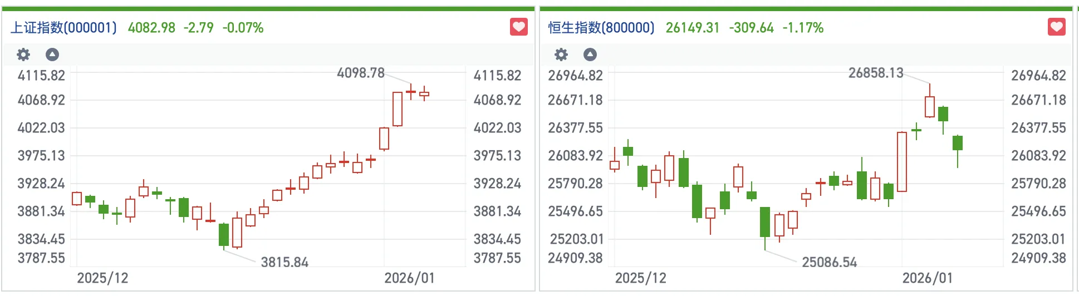The image size is (1079, 296).
Task: Open settings gear for Hang Seng chart
Action: pyautogui.click(x=561, y=55)
